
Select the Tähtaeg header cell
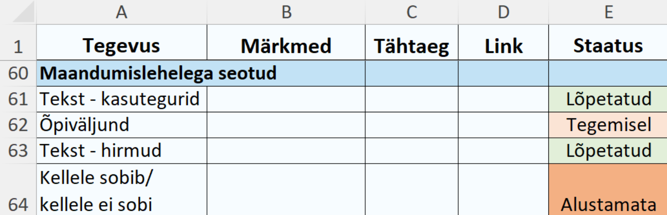(412, 46)
